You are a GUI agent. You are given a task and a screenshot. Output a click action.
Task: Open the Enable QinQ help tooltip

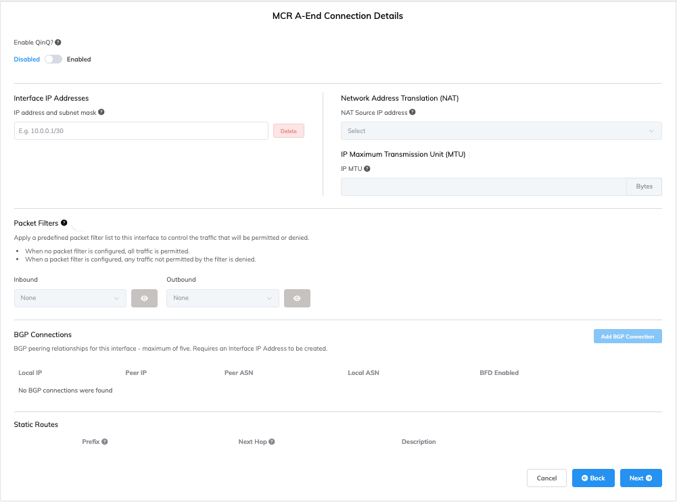(57, 42)
